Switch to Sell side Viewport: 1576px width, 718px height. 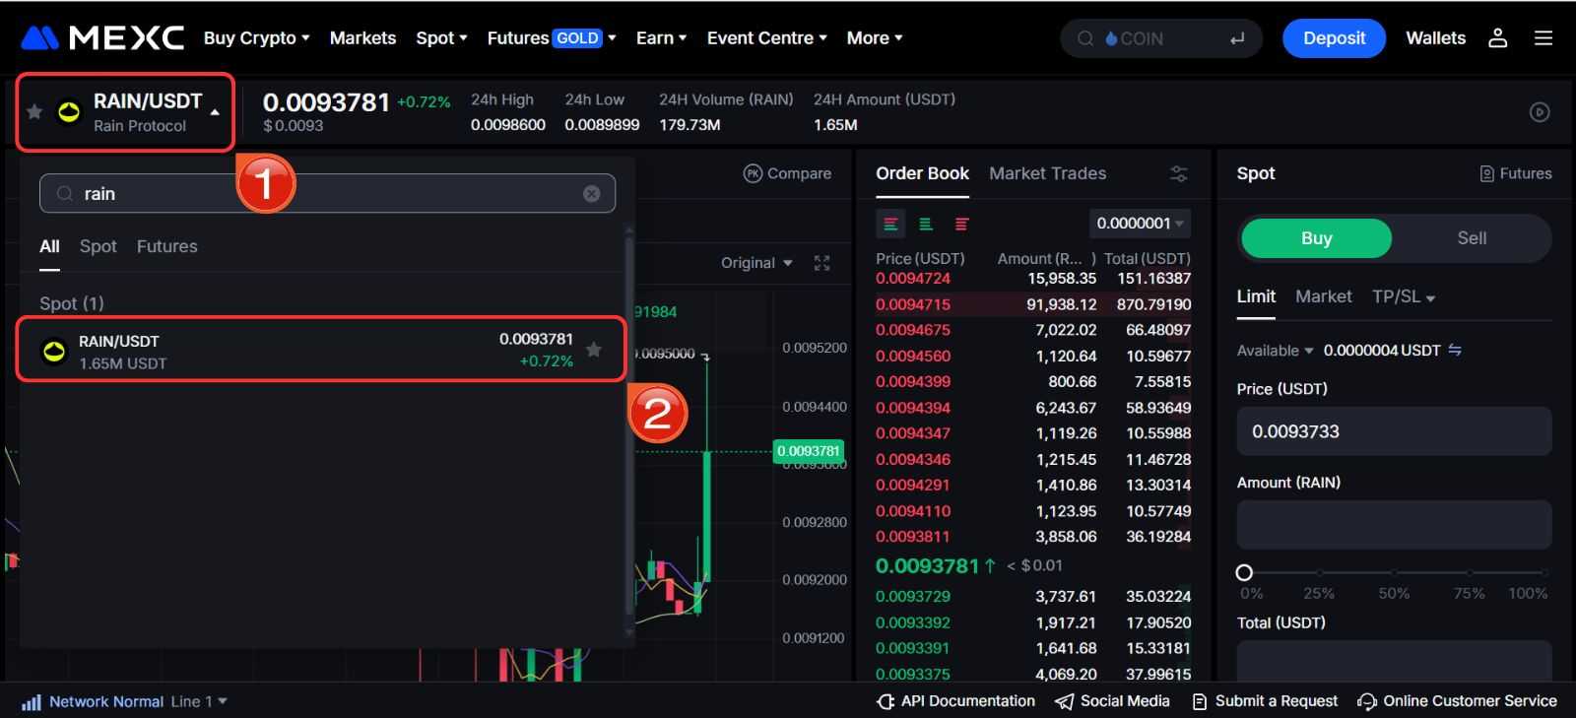pos(1472,238)
